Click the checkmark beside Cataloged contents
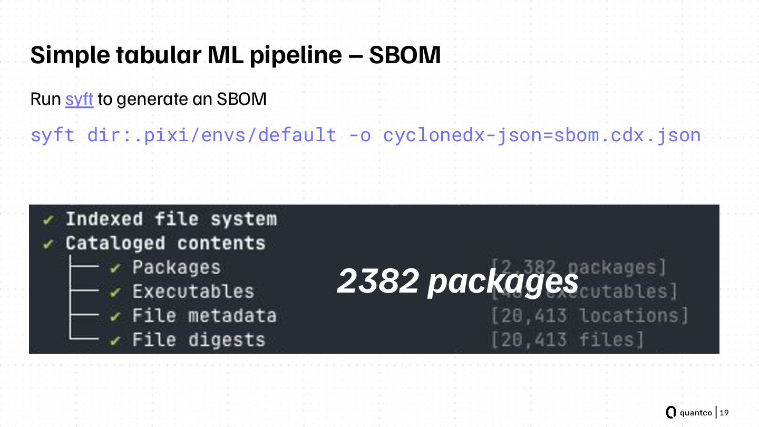Image resolution: width=759 pixels, height=427 pixels. (48, 244)
